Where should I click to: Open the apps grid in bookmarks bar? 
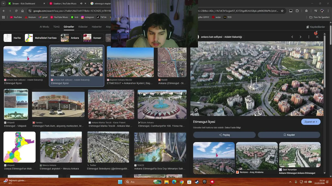pos(3,17)
